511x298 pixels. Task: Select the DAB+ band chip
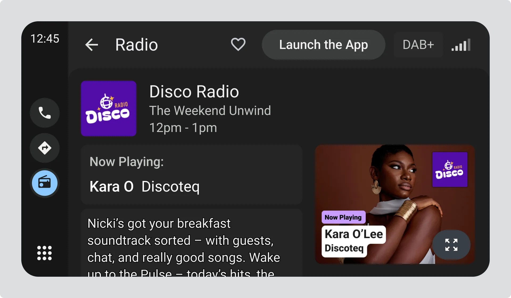418,45
